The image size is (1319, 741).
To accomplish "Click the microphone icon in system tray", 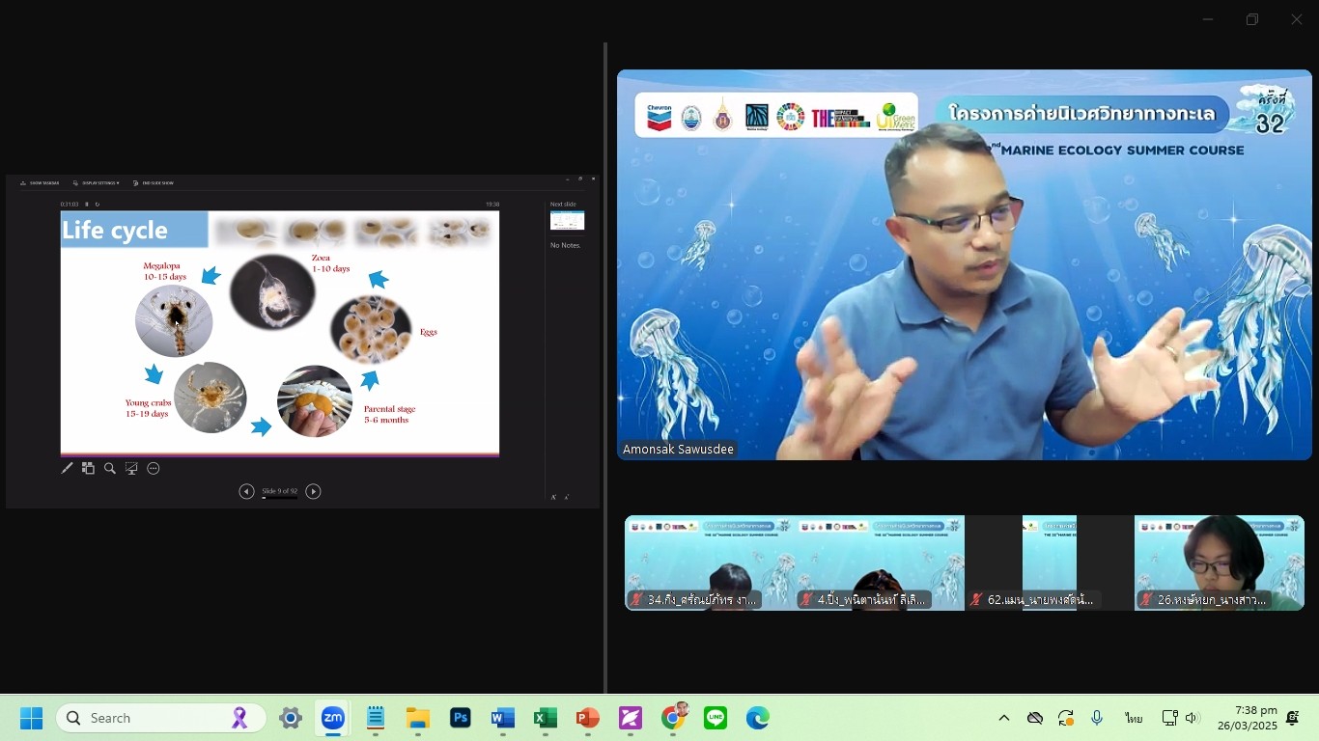I will tap(1096, 718).
